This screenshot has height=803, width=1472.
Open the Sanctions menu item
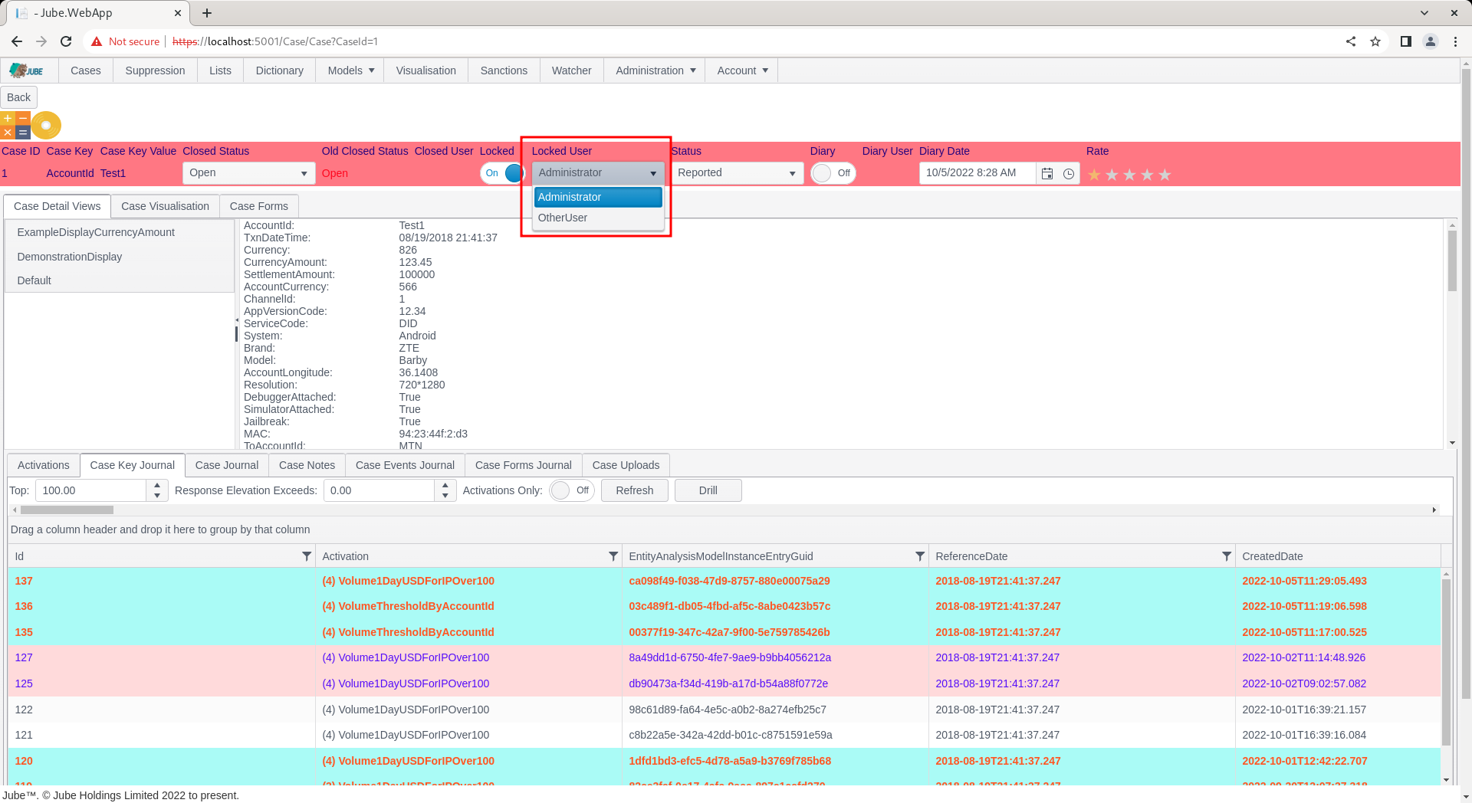504,70
